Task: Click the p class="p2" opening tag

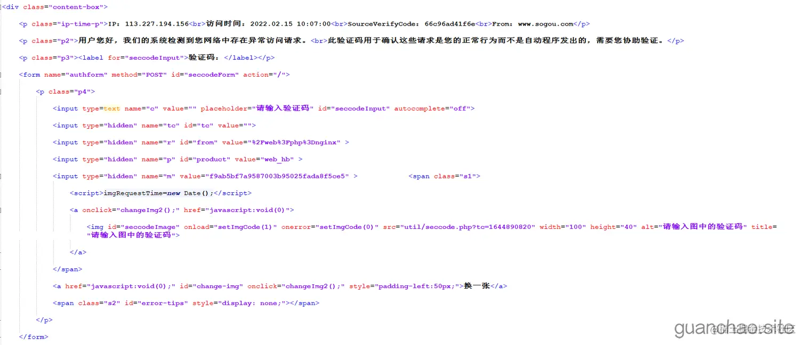Action: (49, 41)
